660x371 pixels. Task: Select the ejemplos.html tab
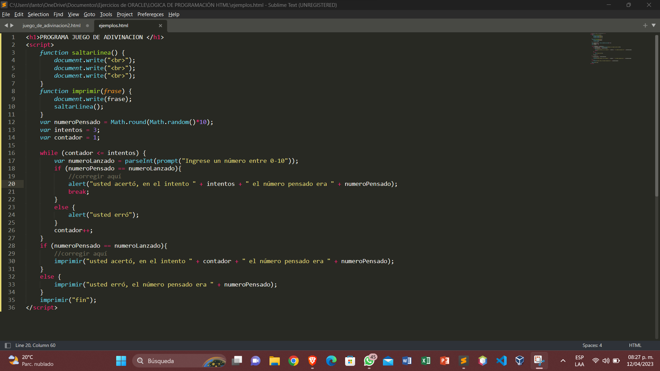(x=114, y=25)
